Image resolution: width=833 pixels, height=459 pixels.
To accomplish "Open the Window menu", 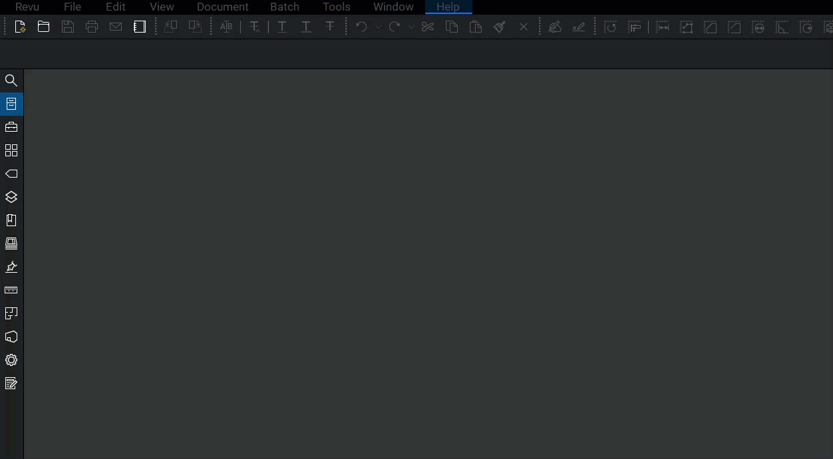I will (x=393, y=7).
